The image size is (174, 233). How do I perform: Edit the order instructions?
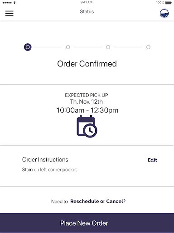point(152,160)
